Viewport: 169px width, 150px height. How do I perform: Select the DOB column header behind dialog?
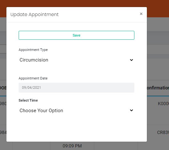click(x=3, y=88)
